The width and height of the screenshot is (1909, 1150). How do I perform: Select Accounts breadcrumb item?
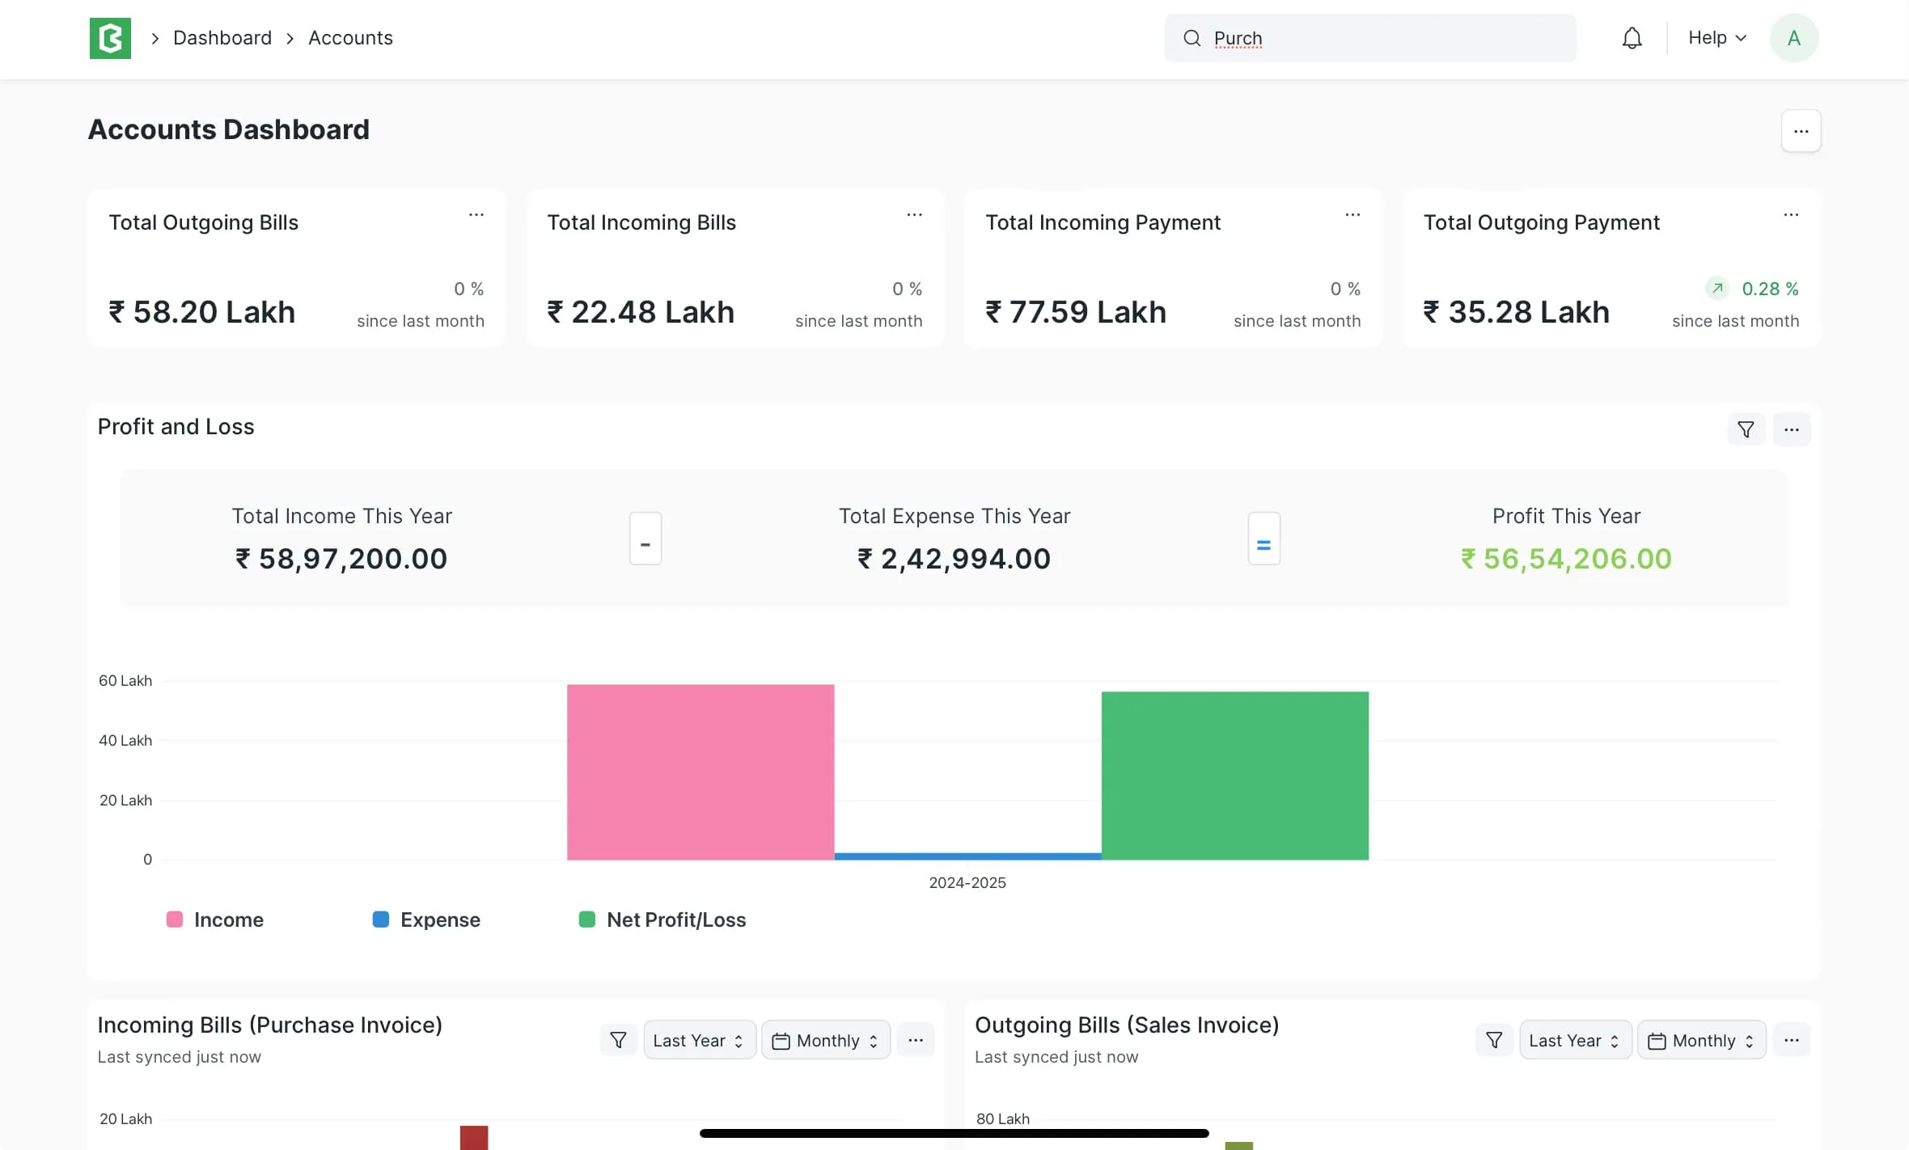click(350, 38)
